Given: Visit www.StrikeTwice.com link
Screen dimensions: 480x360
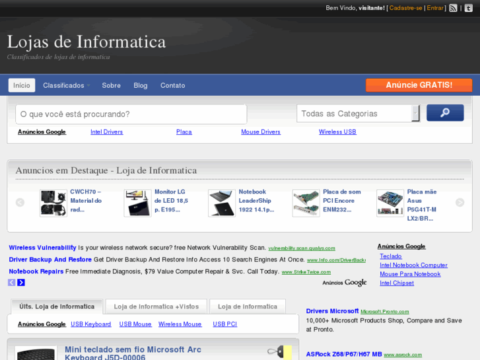Looking at the screenshot, I should [x=306, y=272].
